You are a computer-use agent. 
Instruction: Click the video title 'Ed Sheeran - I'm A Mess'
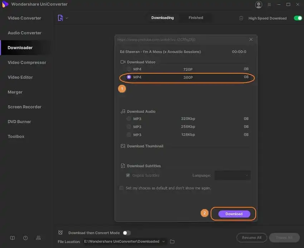click(x=160, y=52)
